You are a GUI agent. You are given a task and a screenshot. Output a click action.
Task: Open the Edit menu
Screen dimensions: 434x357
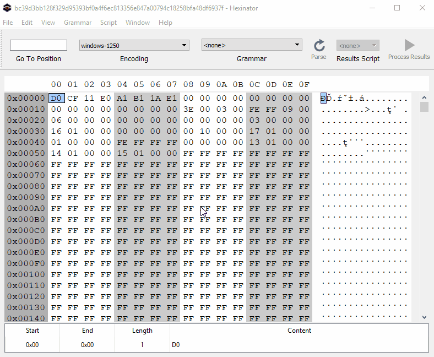tap(27, 23)
